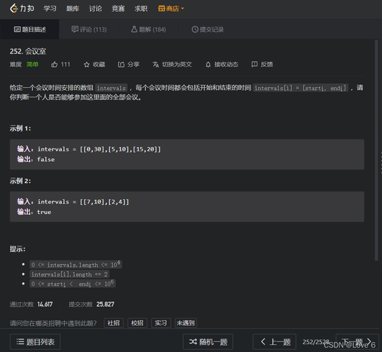The width and height of the screenshot is (382, 352).
Task: Click the 反馈 label
Action: pyautogui.click(x=267, y=64)
